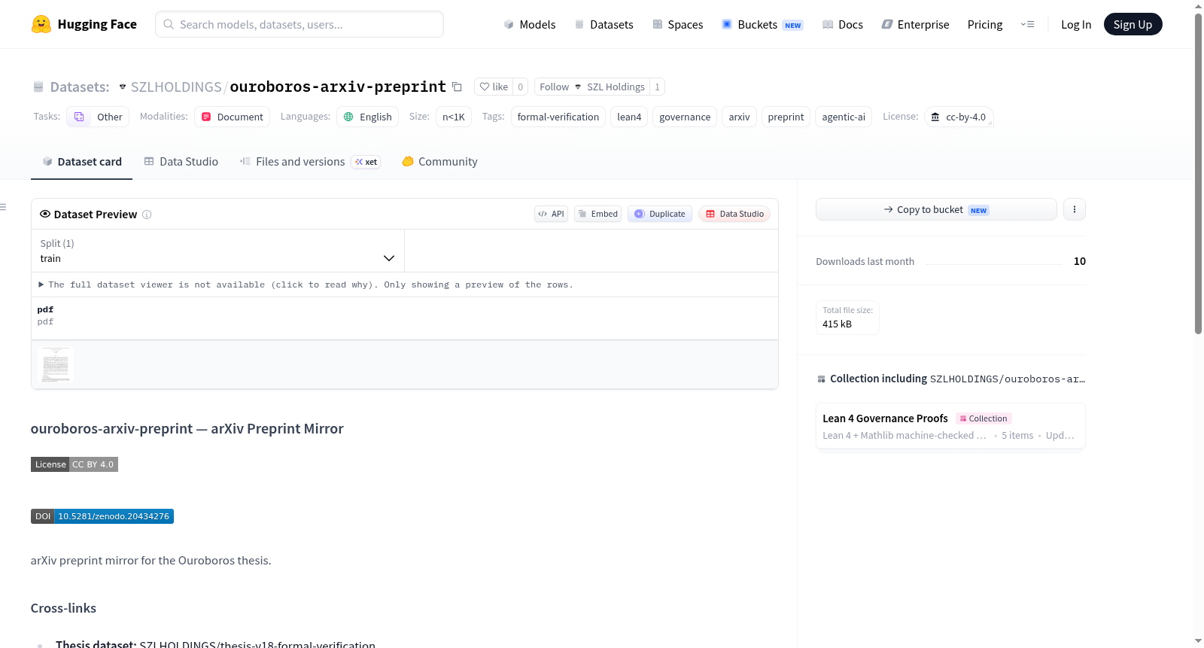This screenshot has width=1204, height=648.
Task: Click Duplicate dataset button
Action: (x=660, y=214)
